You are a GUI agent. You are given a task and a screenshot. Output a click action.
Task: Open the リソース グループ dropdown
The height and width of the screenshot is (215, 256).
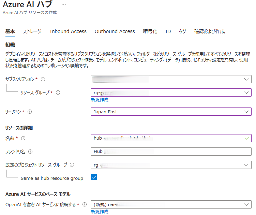(x=171, y=92)
